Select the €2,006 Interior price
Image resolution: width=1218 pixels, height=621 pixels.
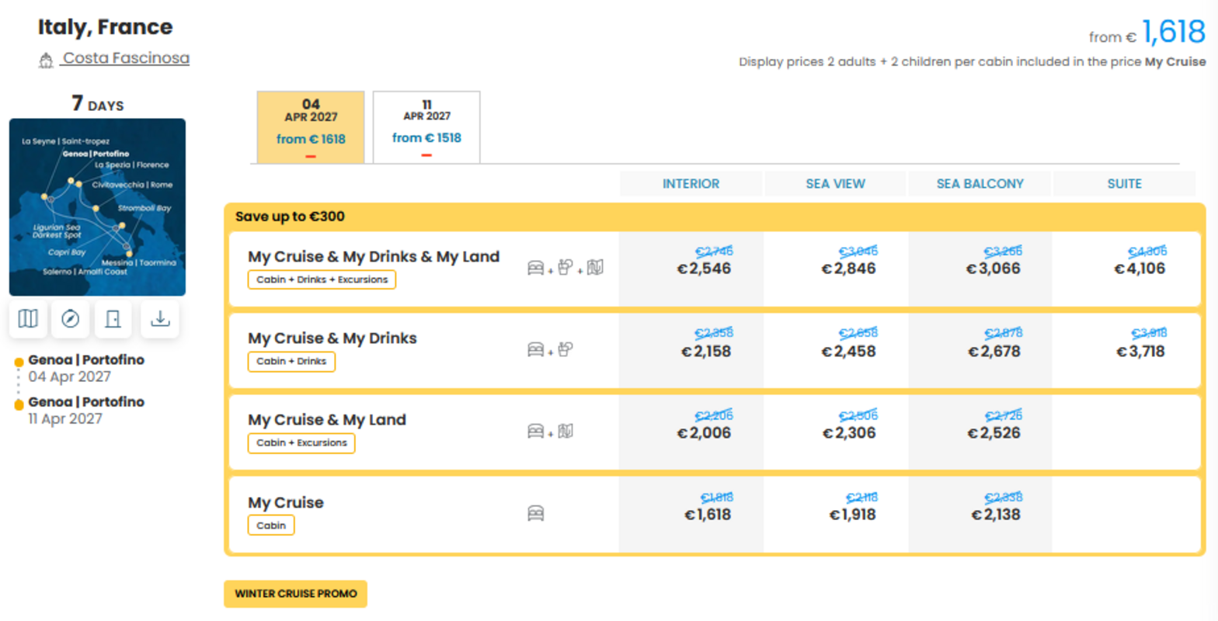tap(704, 432)
